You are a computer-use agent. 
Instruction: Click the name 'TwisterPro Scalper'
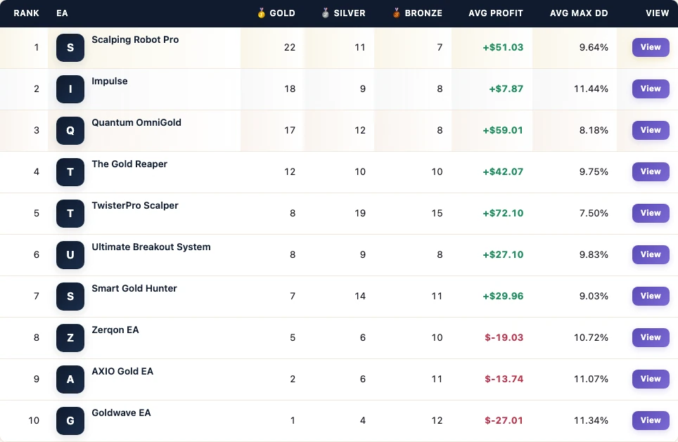[x=135, y=206]
